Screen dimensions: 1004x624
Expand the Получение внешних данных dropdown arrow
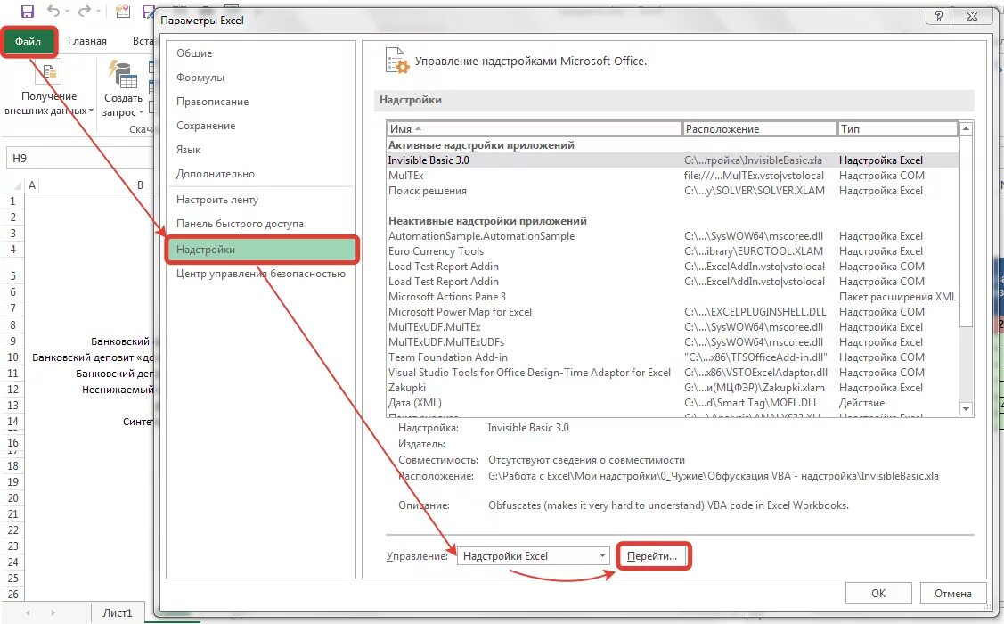pyautogui.click(x=91, y=111)
